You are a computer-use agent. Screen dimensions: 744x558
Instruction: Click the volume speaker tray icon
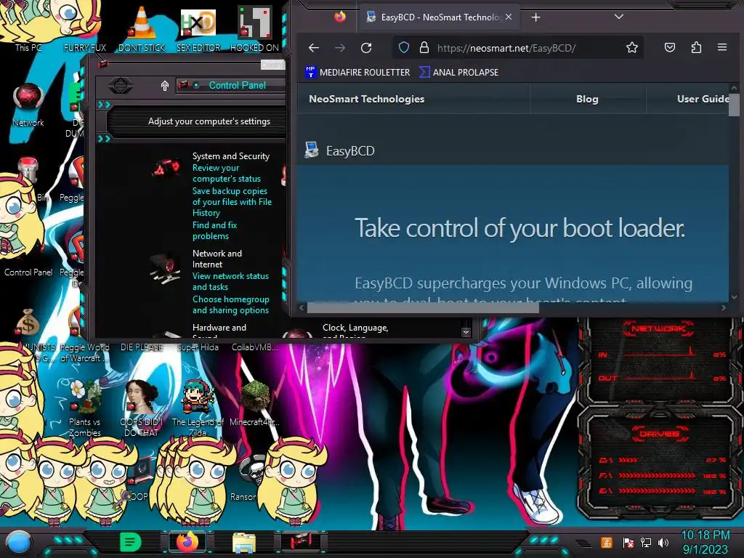663,542
